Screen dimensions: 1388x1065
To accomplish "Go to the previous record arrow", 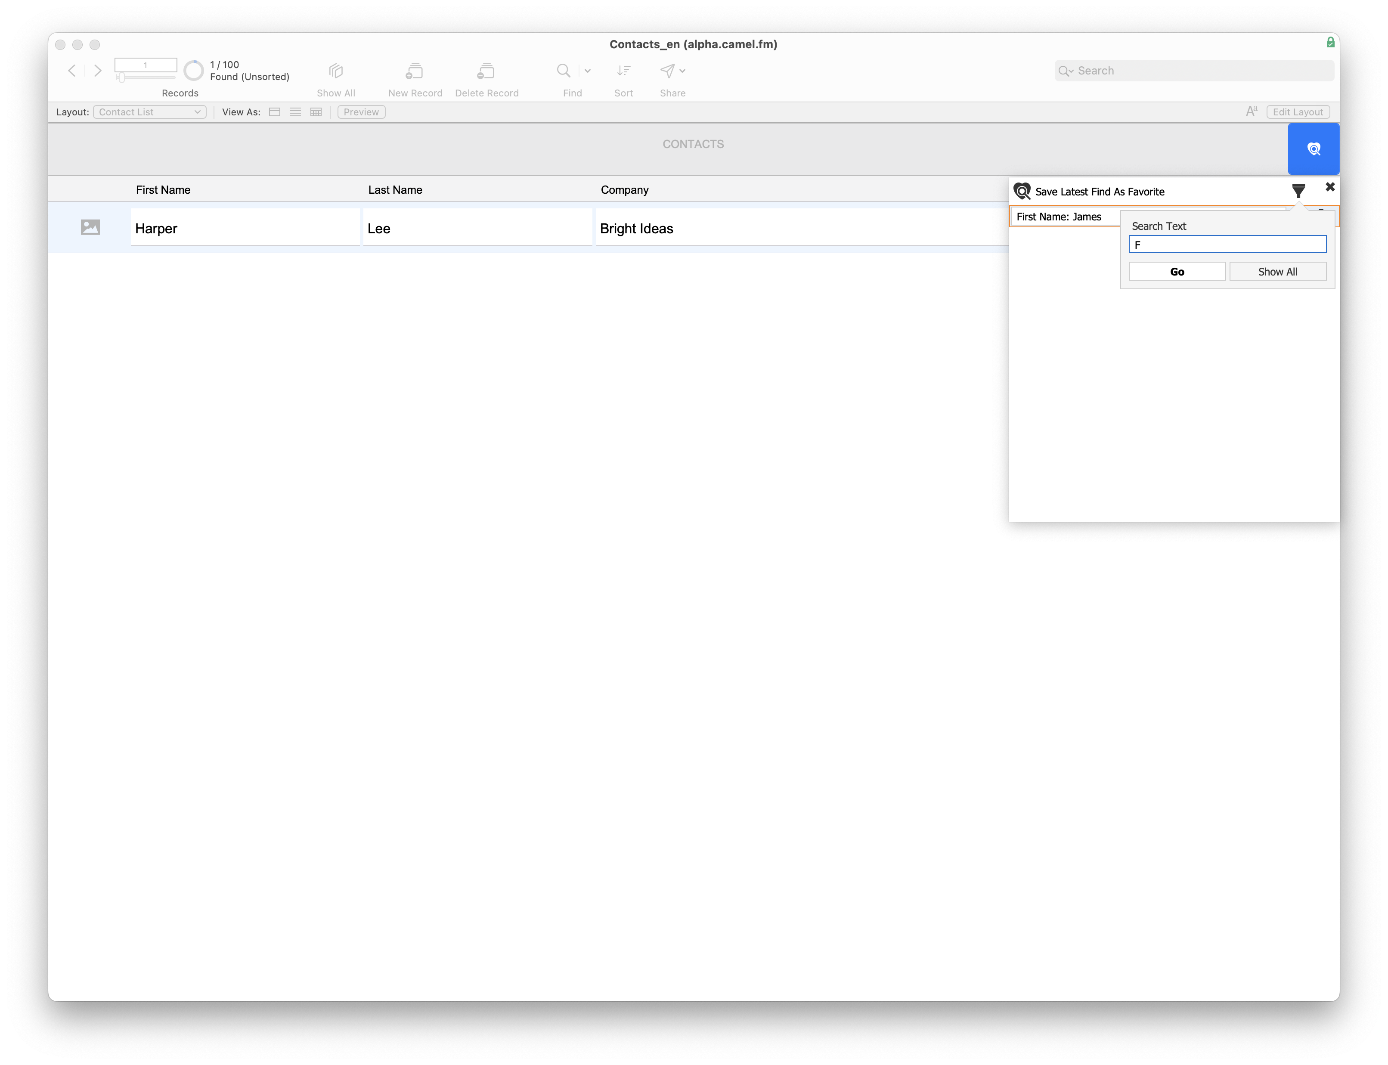I will tap(72, 71).
